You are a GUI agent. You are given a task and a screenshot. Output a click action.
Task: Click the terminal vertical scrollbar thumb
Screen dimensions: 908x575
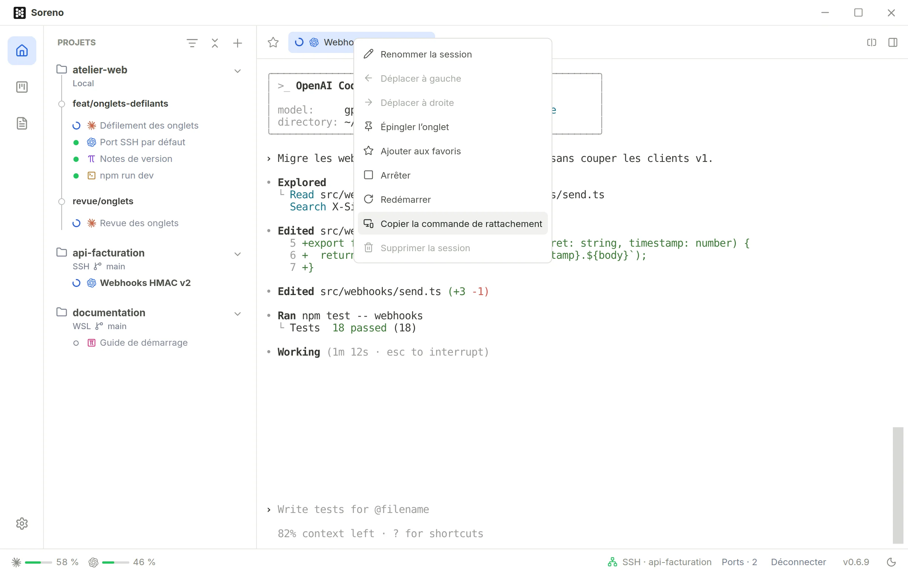click(898, 486)
